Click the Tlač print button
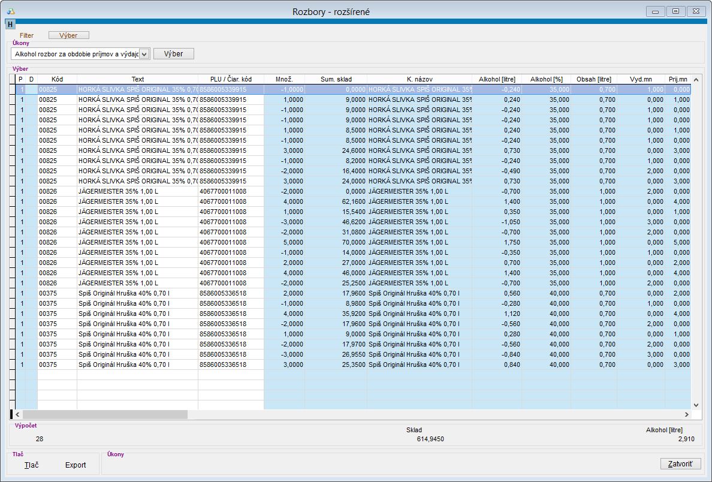The height and width of the screenshot is (482, 712). point(32,465)
